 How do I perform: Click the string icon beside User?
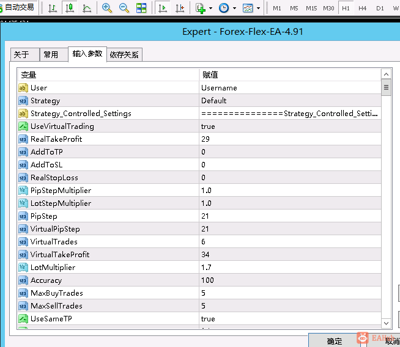[x=23, y=88]
